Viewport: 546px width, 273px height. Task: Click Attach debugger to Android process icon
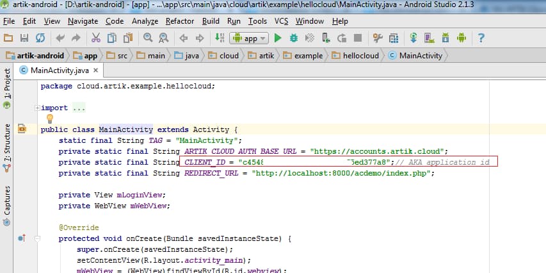pos(326,38)
